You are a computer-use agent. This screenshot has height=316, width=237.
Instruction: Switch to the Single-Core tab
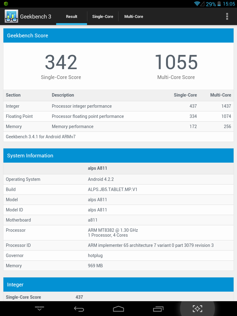pos(102,17)
